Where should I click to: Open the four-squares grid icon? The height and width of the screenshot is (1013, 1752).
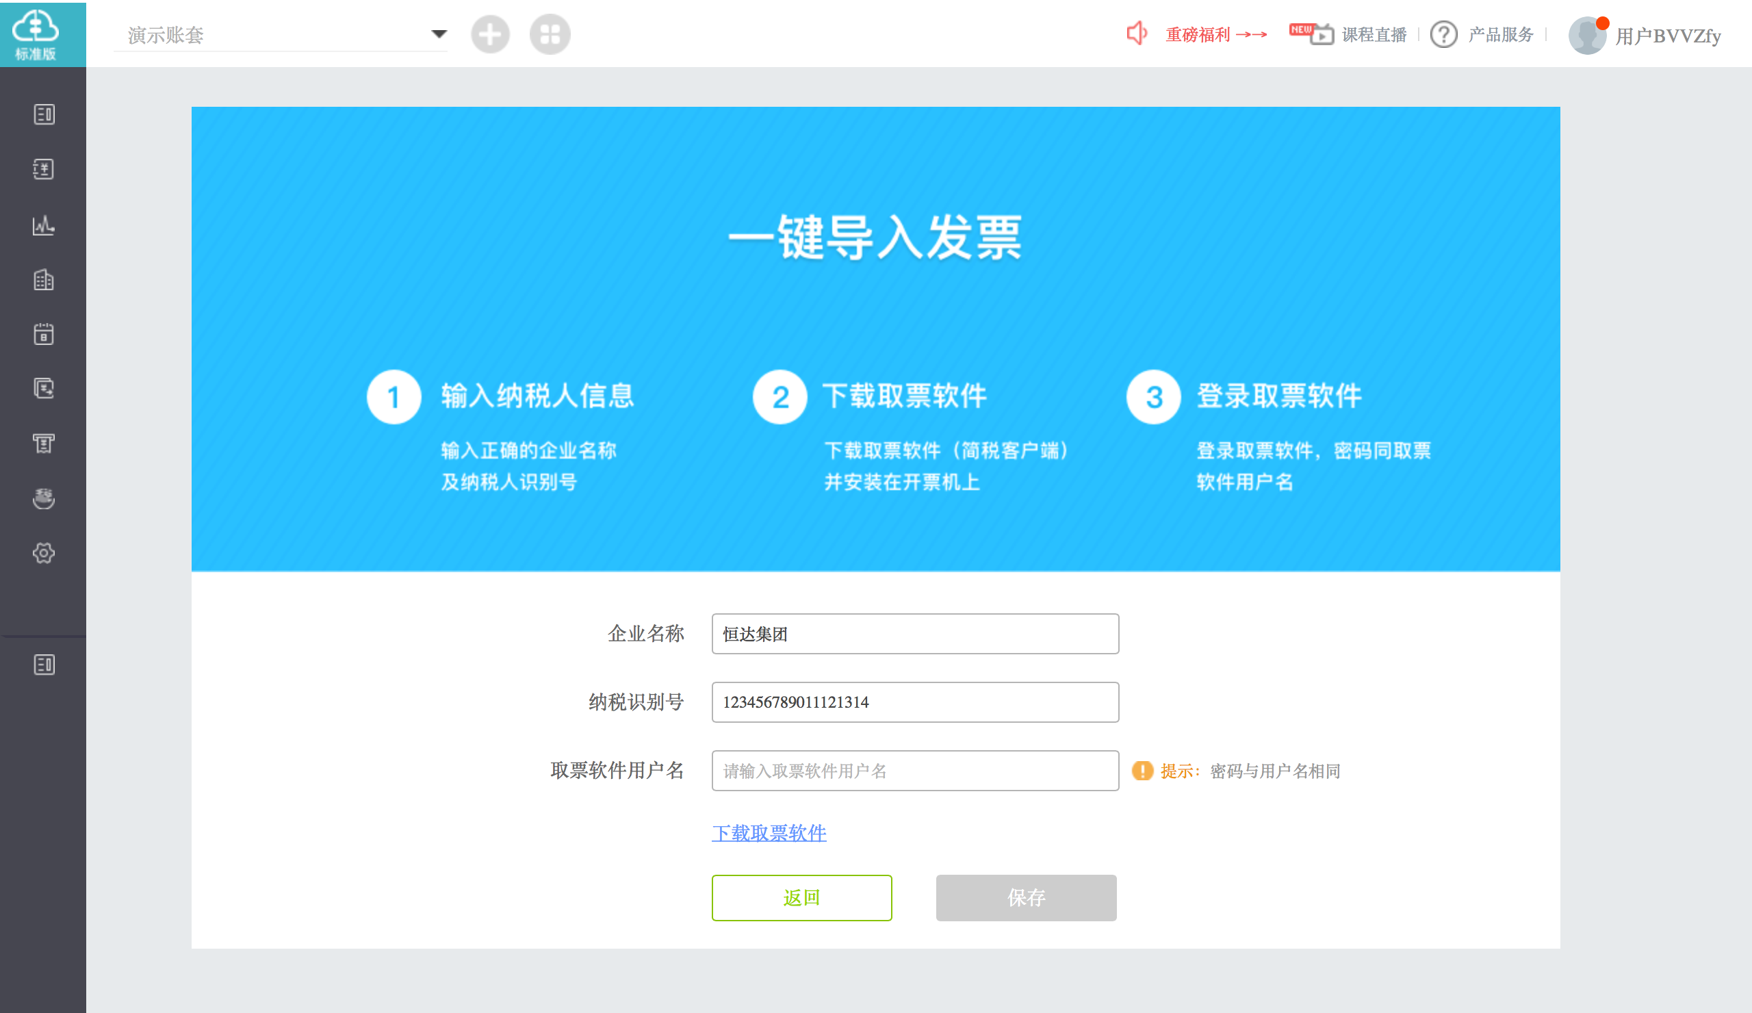[550, 34]
